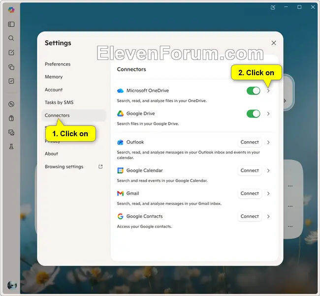This screenshot has height=296, width=320.
Task: Expand the Gmail connector chevron
Action: click(x=268, y=193)
